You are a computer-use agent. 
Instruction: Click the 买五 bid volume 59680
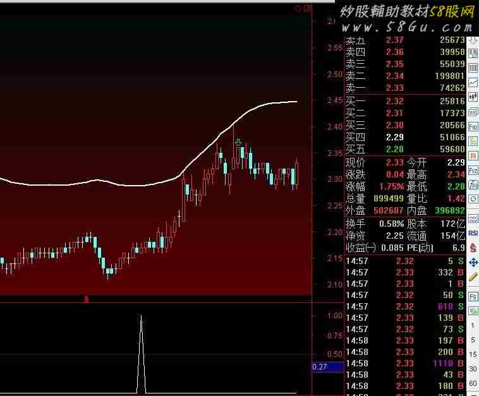(x=452, y=149)
